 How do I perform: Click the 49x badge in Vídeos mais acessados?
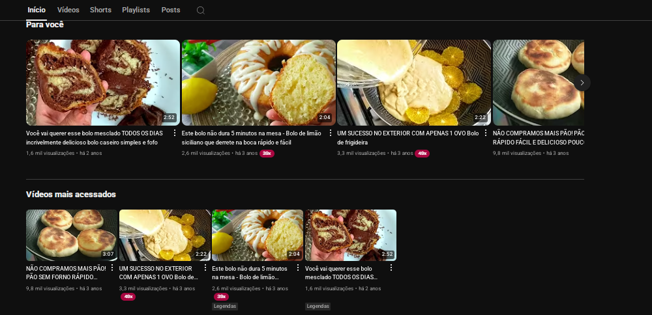click(x=128, y=297)
